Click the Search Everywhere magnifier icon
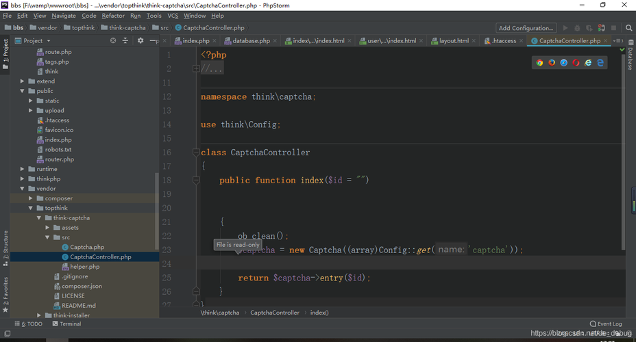636x342 pixels. [628, 28]
